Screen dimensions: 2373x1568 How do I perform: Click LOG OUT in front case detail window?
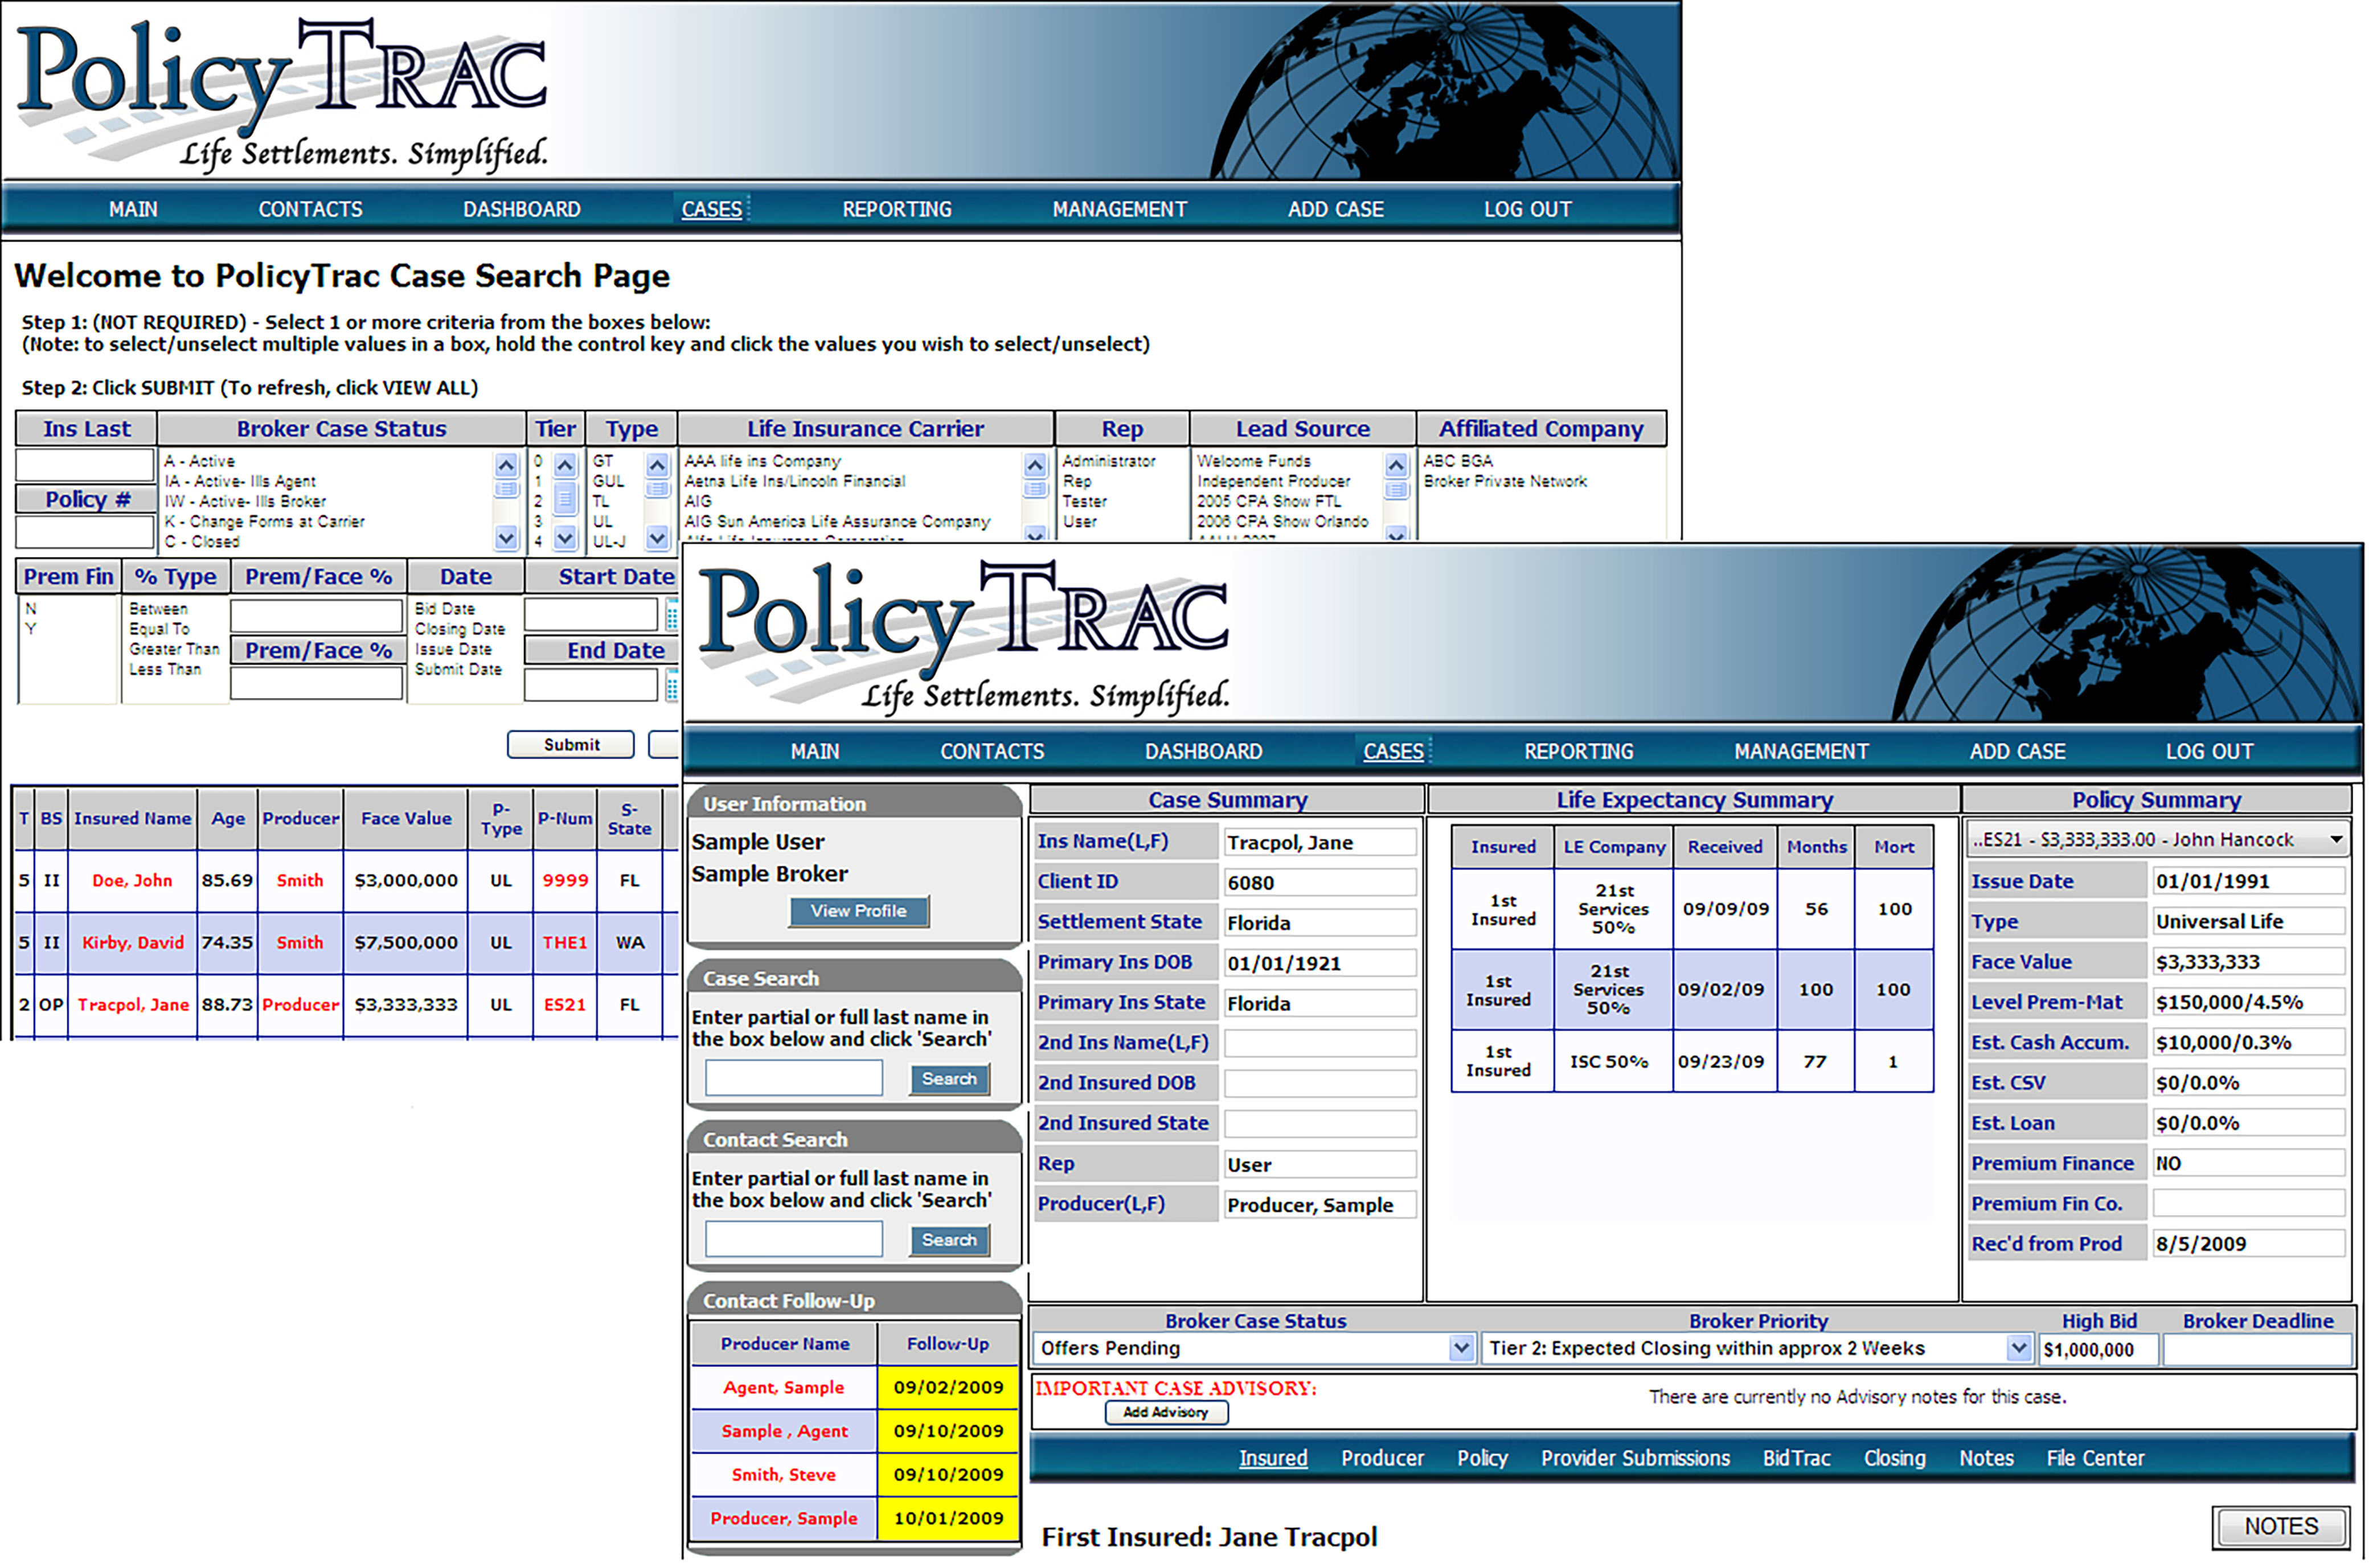click(2209, 752)
